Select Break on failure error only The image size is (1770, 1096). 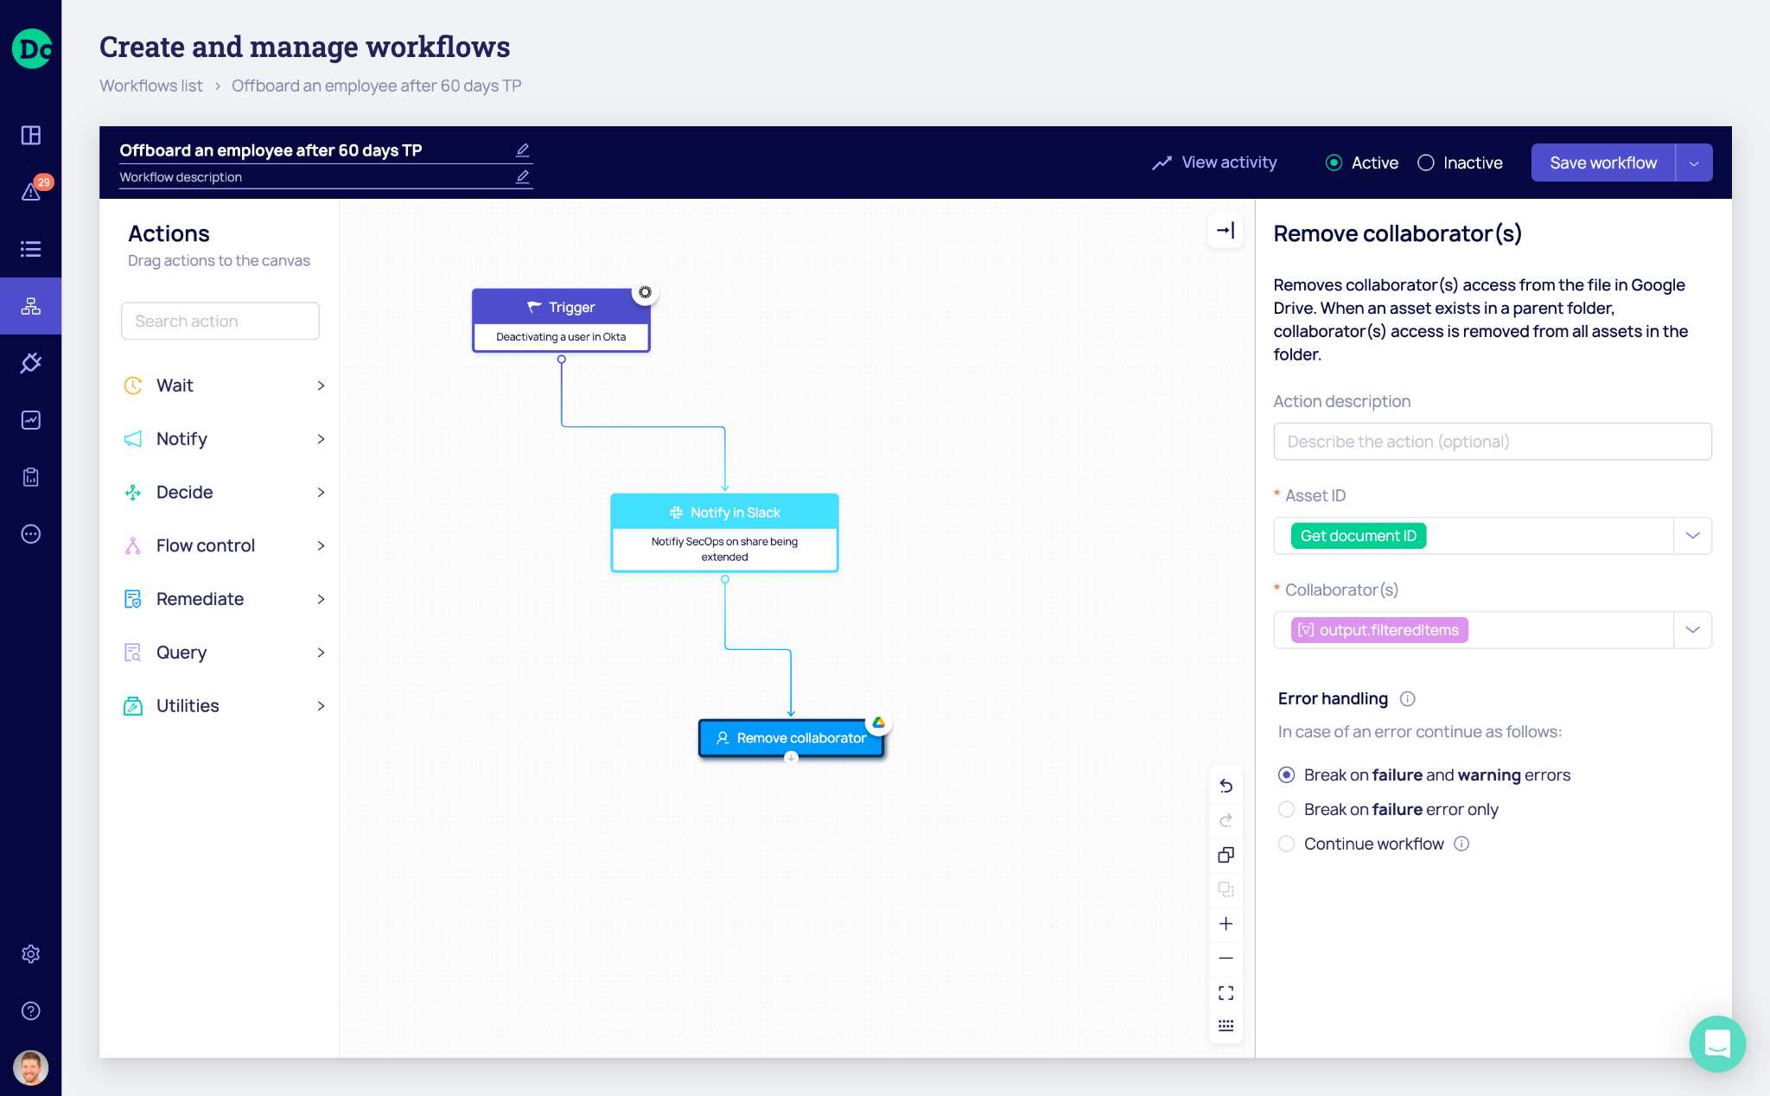click(1287, 809)
